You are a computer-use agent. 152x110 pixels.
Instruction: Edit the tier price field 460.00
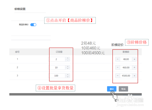click(126, 67)
